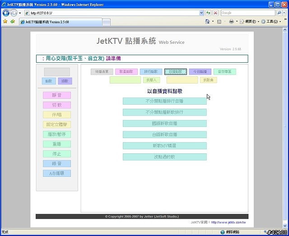Click the 停止 stop button
Image resolution: width=289 pixels, height=236 pixels.
pyautogui.click(x=57, y=154)
